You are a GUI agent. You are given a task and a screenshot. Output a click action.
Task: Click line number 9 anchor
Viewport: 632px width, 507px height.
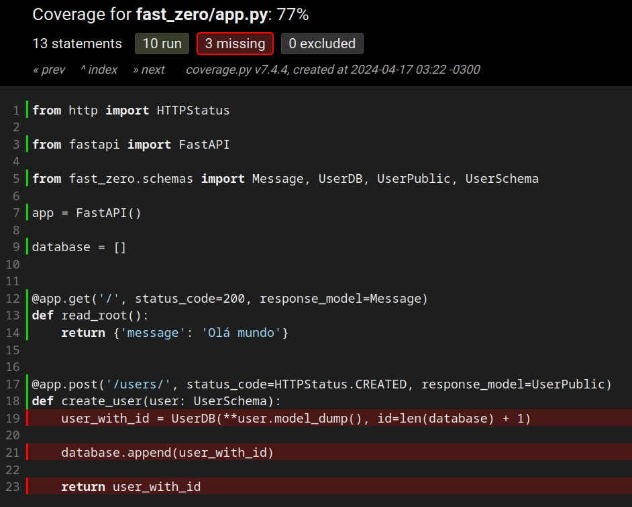[16, 247]
